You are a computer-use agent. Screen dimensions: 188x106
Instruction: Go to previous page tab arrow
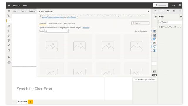click(13, 102)
